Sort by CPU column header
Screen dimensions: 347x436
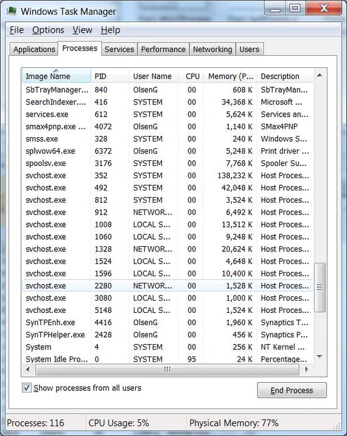[x=191, y=76]
